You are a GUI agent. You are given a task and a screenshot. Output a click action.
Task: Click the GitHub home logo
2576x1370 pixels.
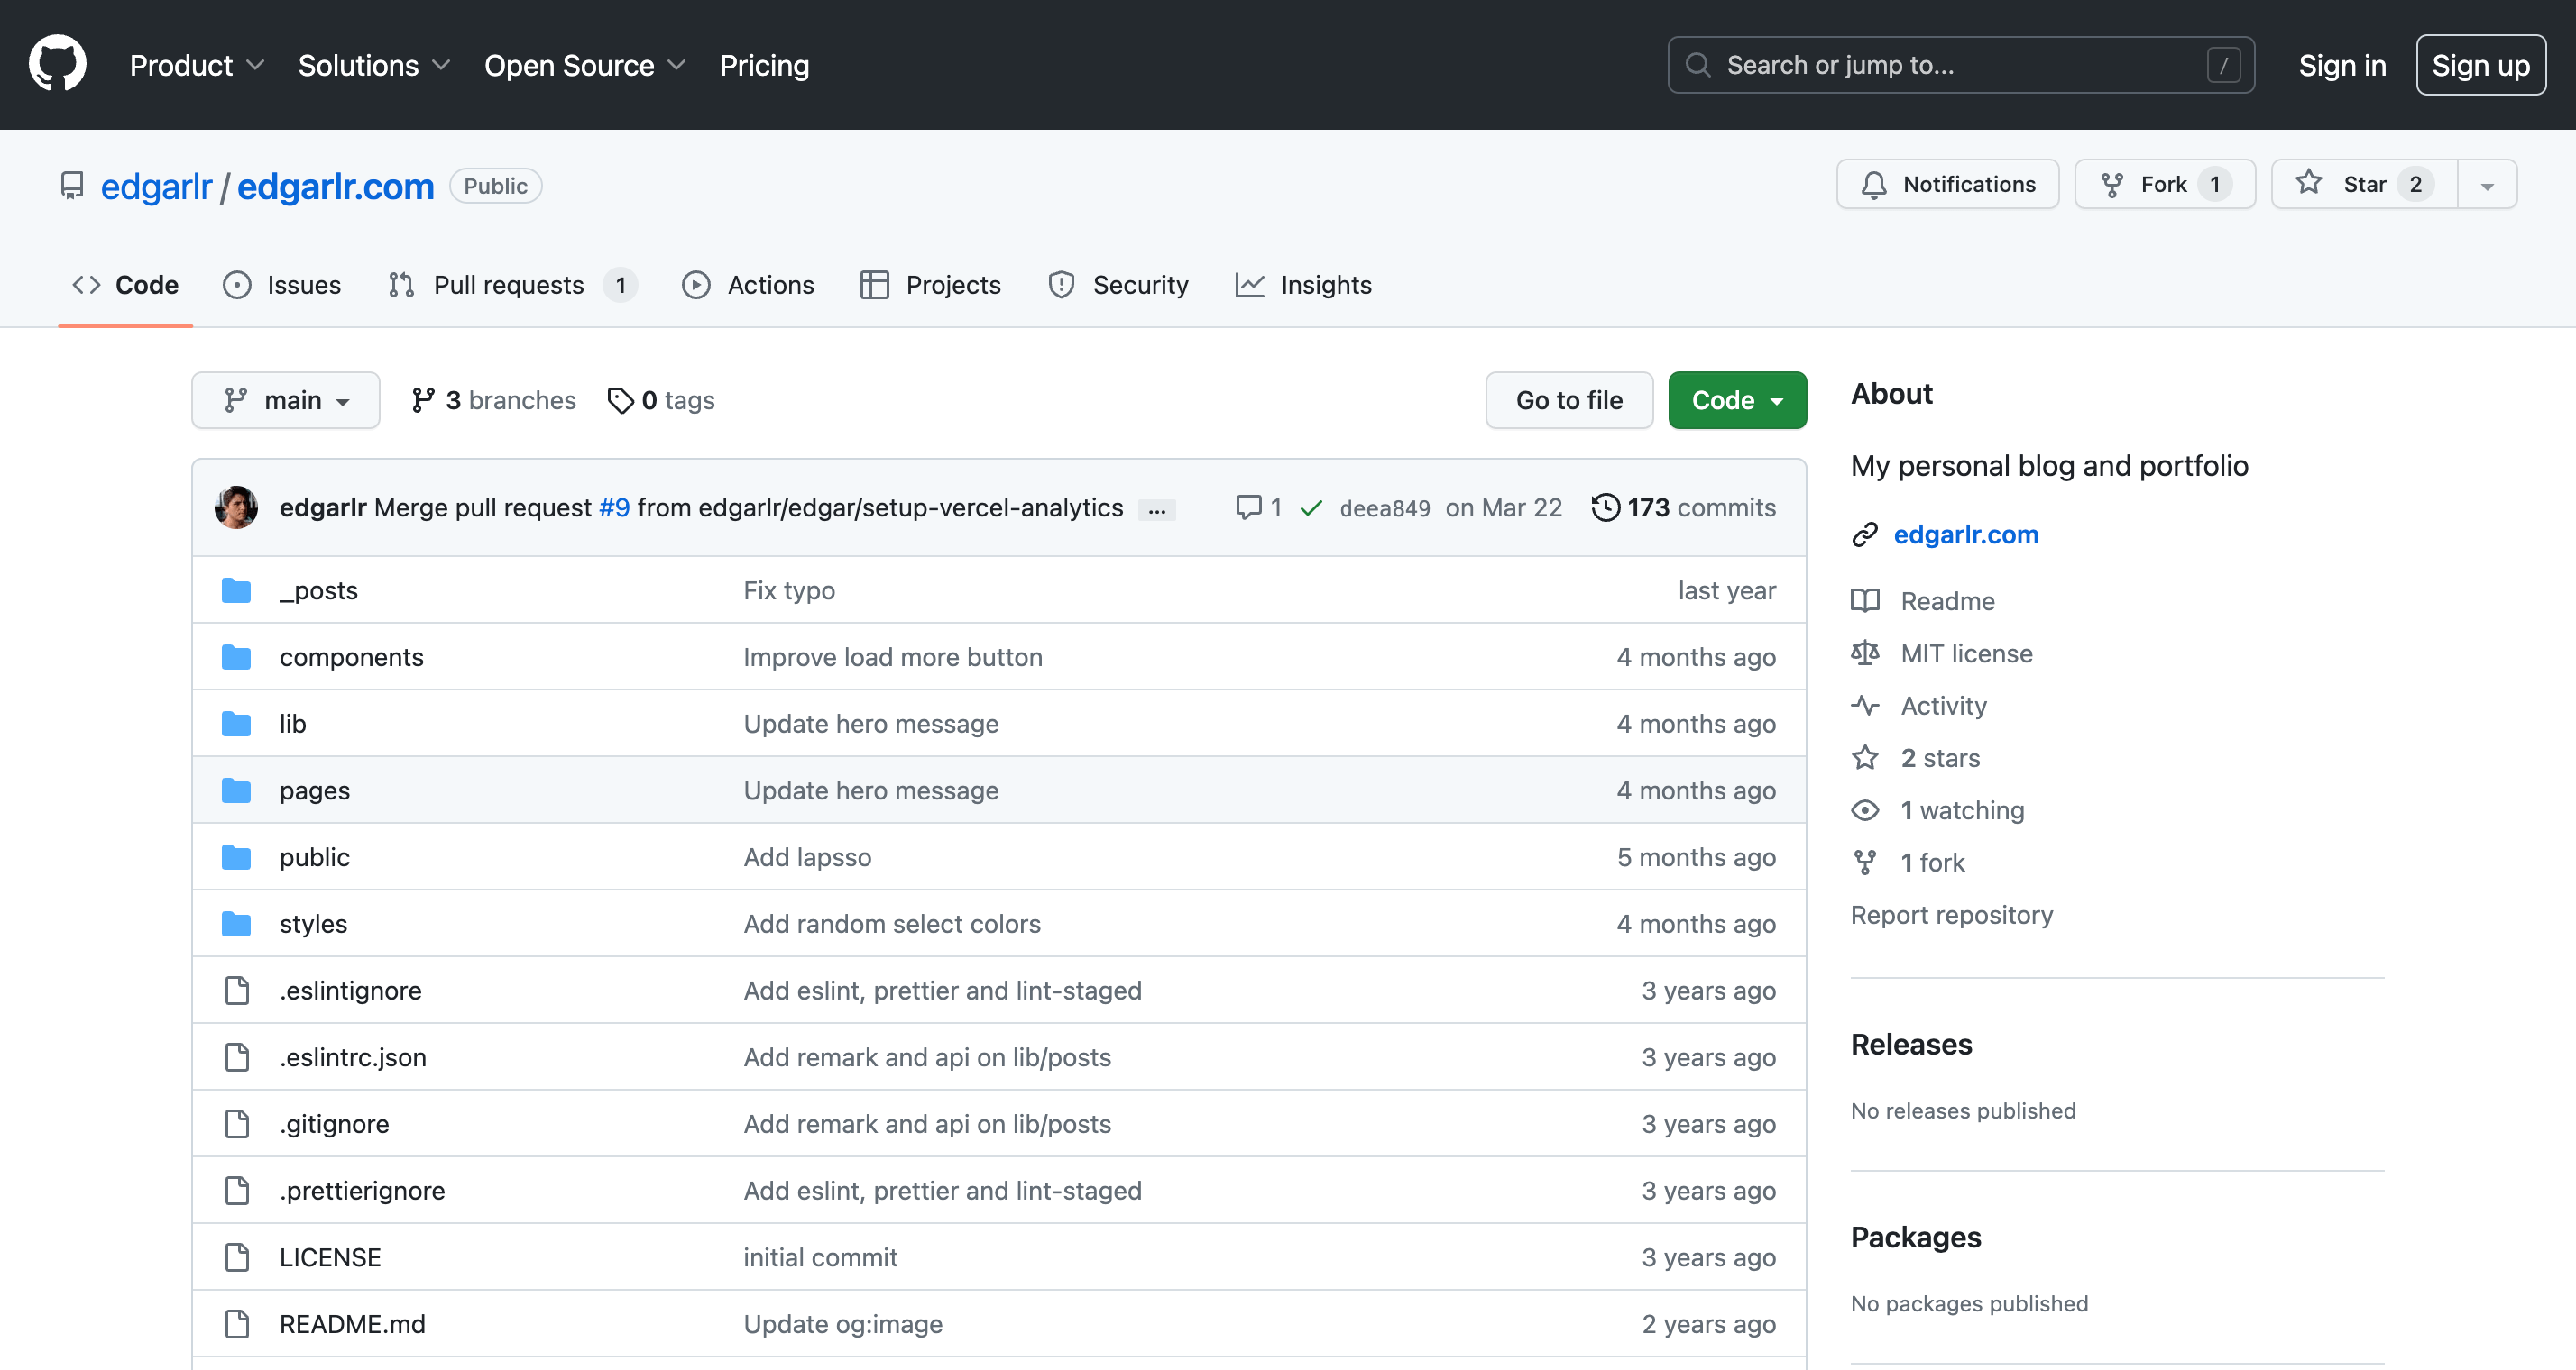pyautogui.click(x=57, y=63)
